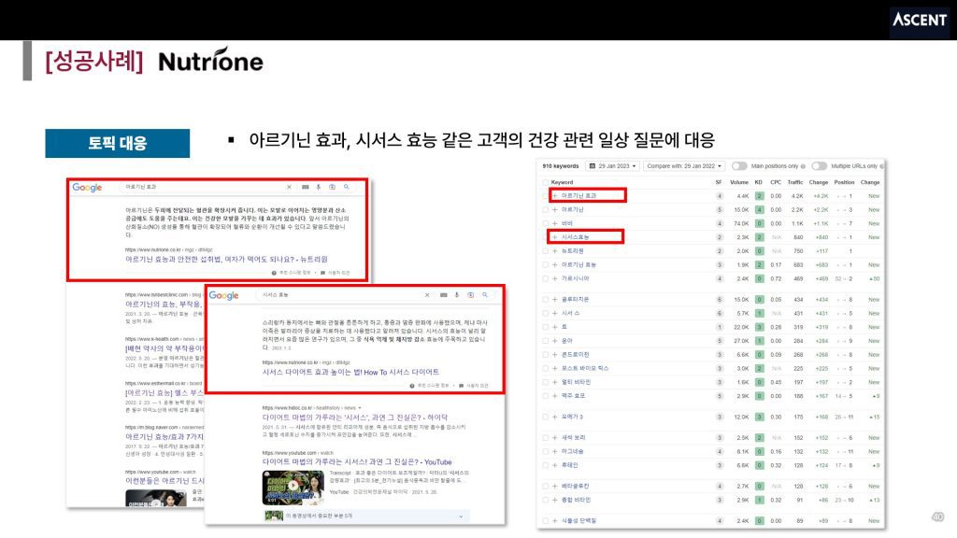Sort by Traffic column header
This screenshot has width=957, height=538.
coord(795,182)
